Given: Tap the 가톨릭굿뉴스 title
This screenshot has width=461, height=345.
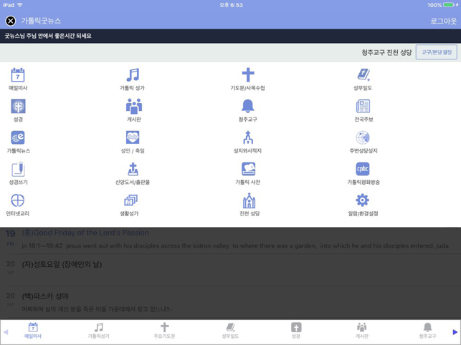Looking at the screenshot, I should (41, 21).
